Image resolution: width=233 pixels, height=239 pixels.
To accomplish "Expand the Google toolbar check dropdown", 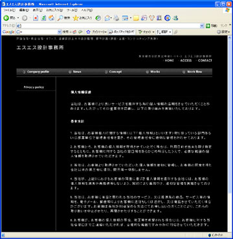I will coord(153,32).
